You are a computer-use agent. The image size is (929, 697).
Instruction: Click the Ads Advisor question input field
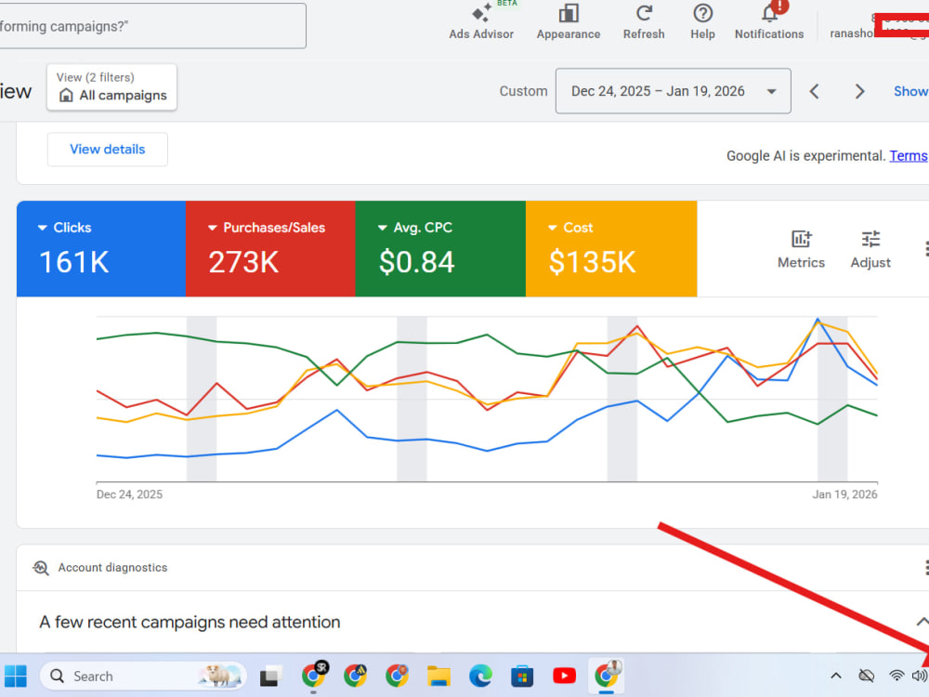[x=153, y=26]
